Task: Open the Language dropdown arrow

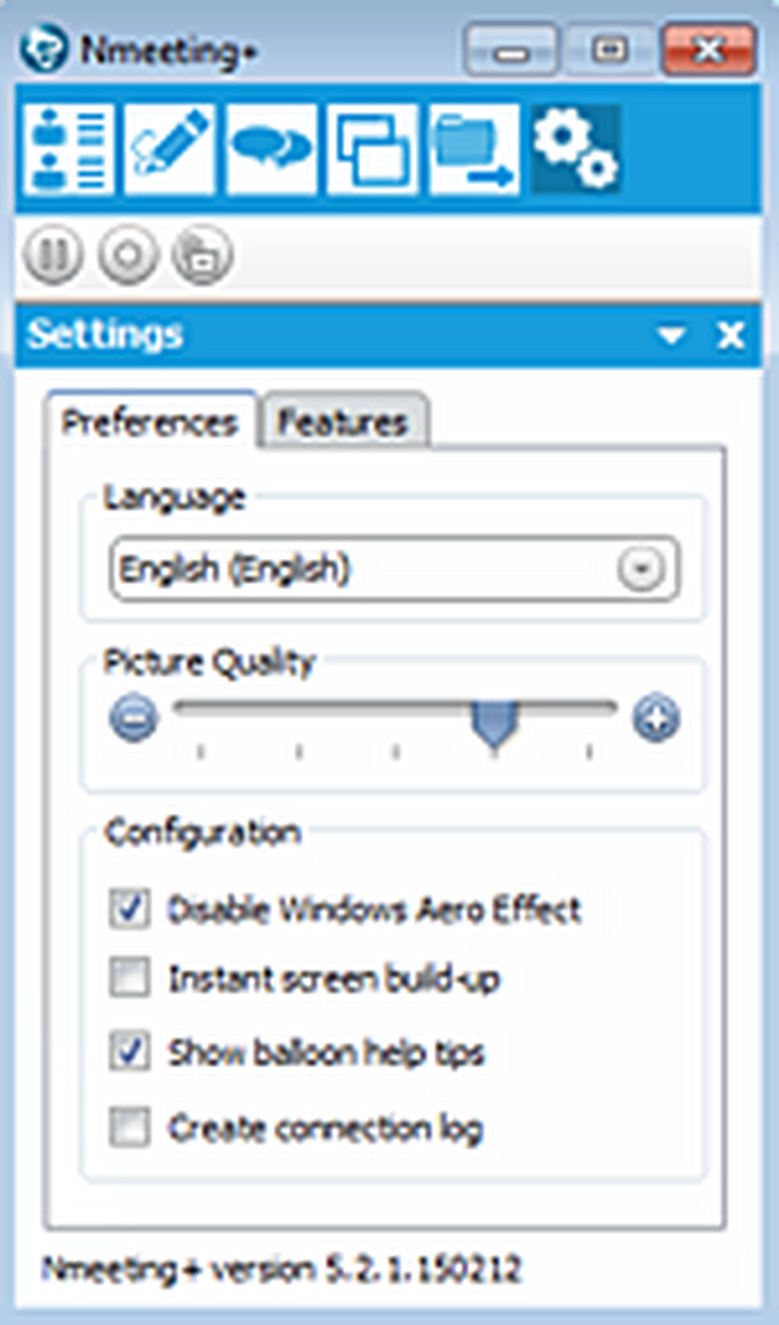Action: pos(641,568)
